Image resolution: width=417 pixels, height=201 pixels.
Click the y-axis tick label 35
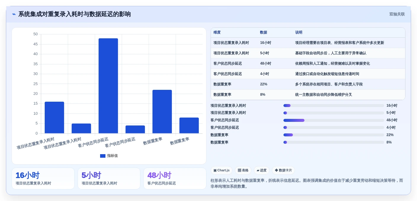[36, 64]
